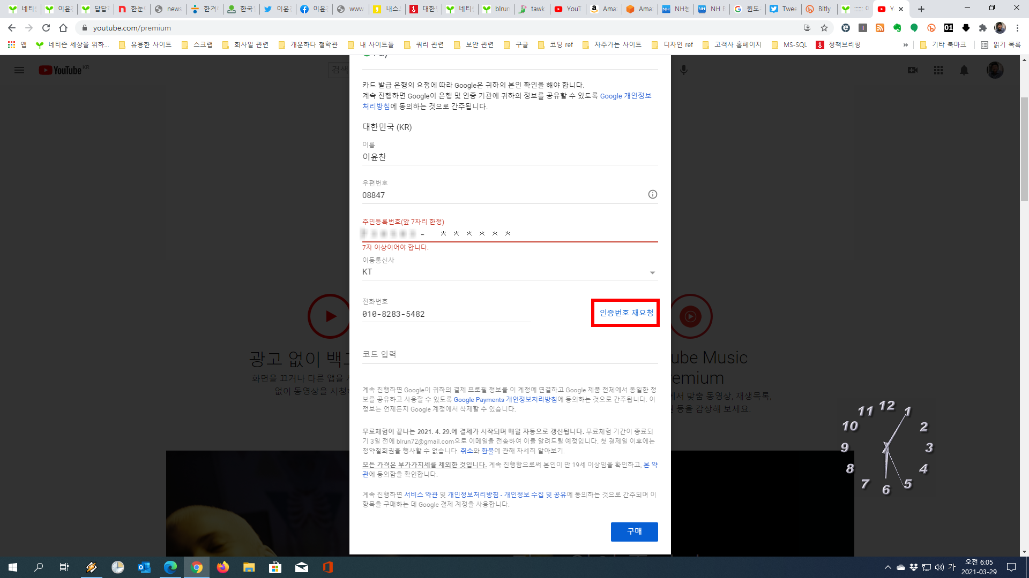Click the resident registration number field
Image resolution: width=1029 pixels, height=578 pixels.
[510, 233]
